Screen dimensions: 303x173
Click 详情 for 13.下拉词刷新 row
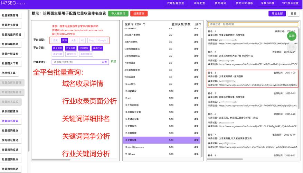point(196,105)
